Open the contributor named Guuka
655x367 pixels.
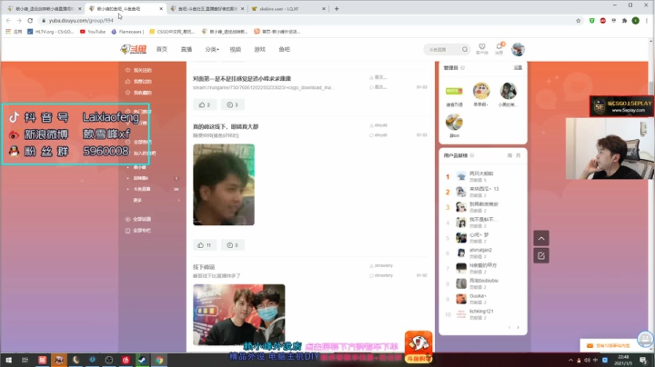478,295
